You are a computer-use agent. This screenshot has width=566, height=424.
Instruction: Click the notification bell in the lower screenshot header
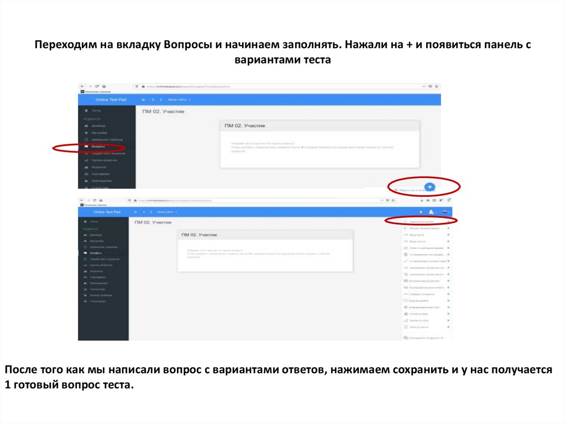pyautogui.click(x=421, y=212)
